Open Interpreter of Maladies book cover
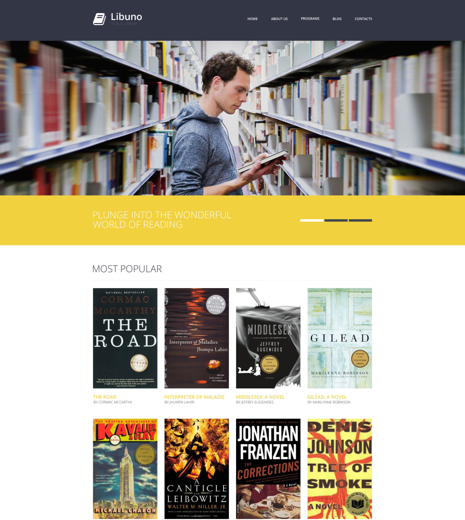The width and height of the screenshot is (465, 520). coord(197,338)
